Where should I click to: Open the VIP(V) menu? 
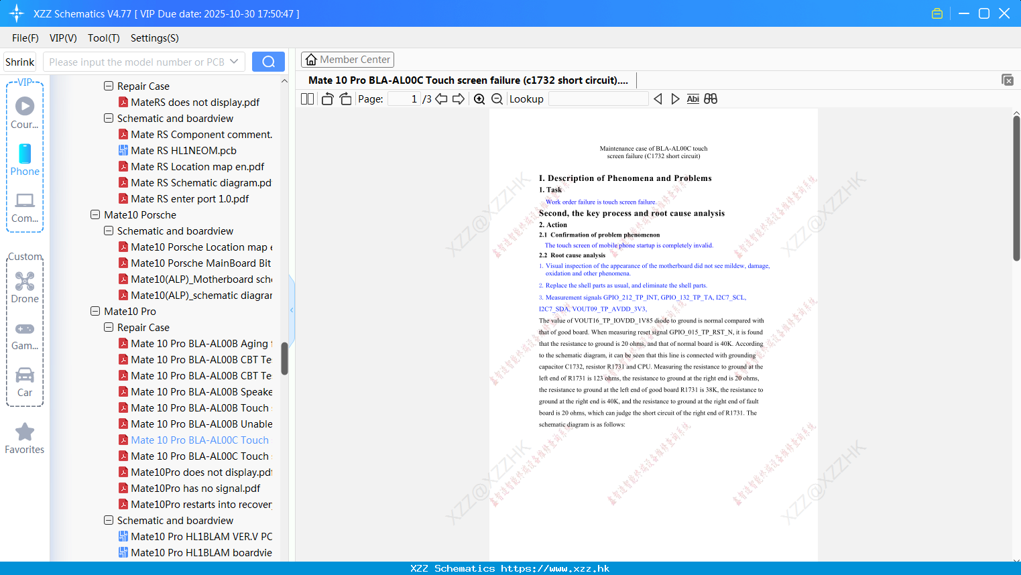(63, 38)
